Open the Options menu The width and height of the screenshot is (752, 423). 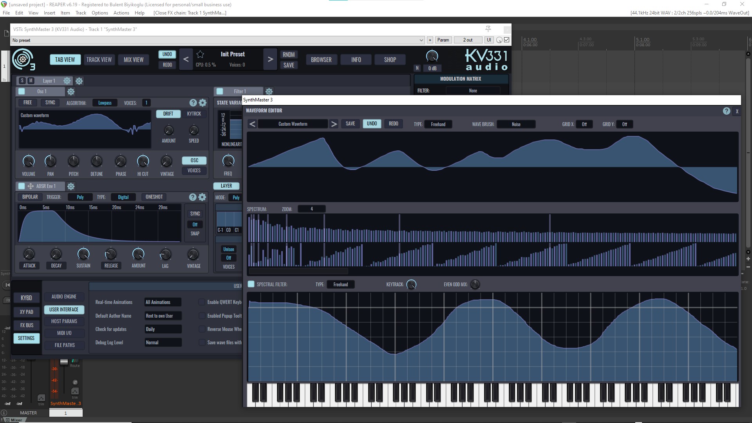pyautogui.click(x=100, y=13)
